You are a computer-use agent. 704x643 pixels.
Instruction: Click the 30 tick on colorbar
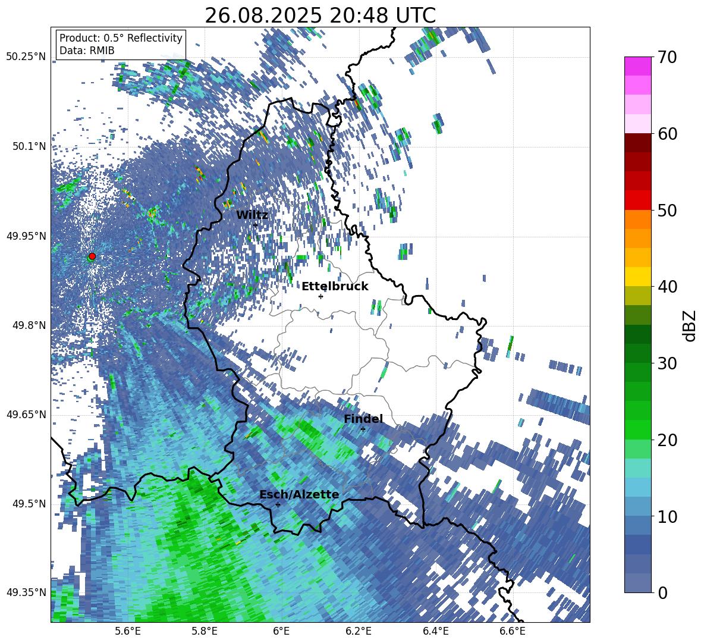pos(667,363)
